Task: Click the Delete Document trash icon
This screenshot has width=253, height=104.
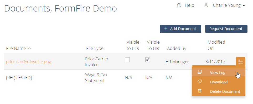Action: point(200,91)
